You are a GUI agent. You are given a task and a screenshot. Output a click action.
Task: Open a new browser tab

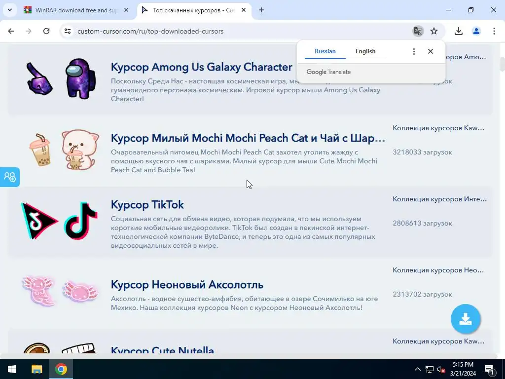(261, 10)
